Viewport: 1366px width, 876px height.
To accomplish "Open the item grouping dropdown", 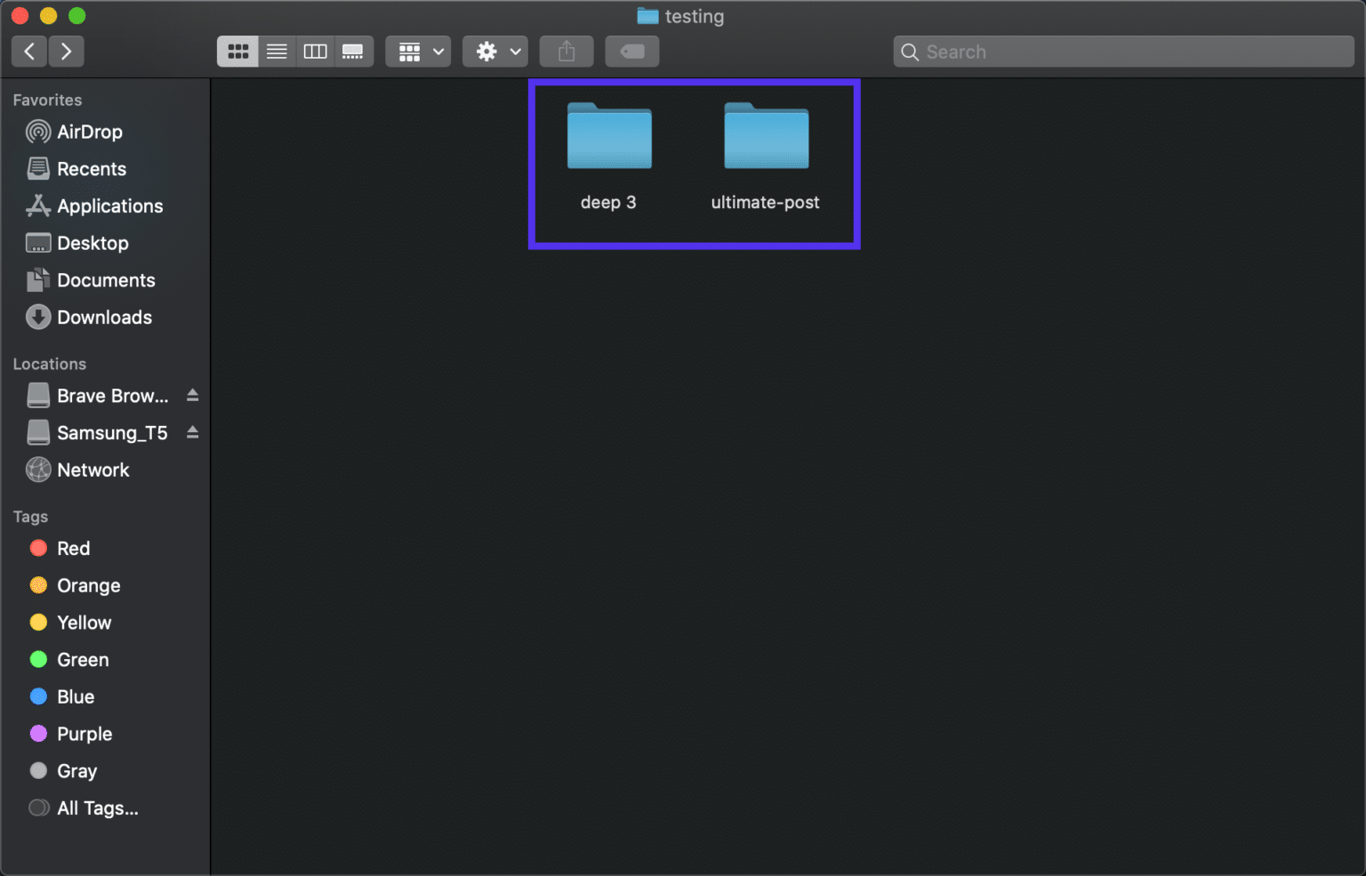I will [x=417, y=51].
